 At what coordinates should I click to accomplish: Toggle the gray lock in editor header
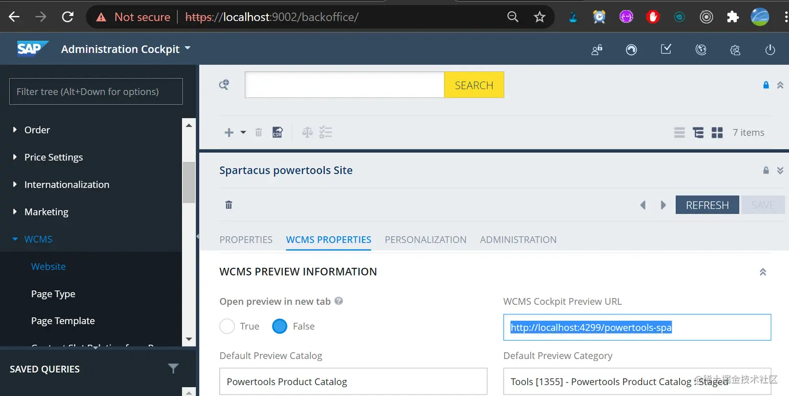pyautogui.click(x=766, y=170)
